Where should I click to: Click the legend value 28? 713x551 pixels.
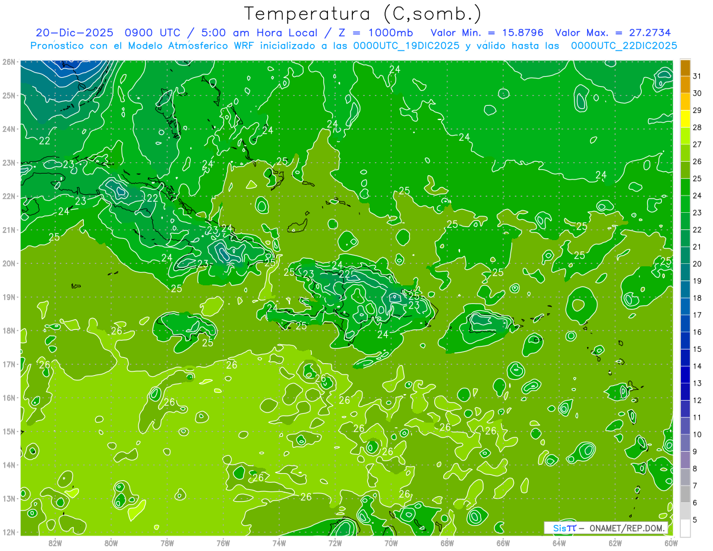point(697,127)
